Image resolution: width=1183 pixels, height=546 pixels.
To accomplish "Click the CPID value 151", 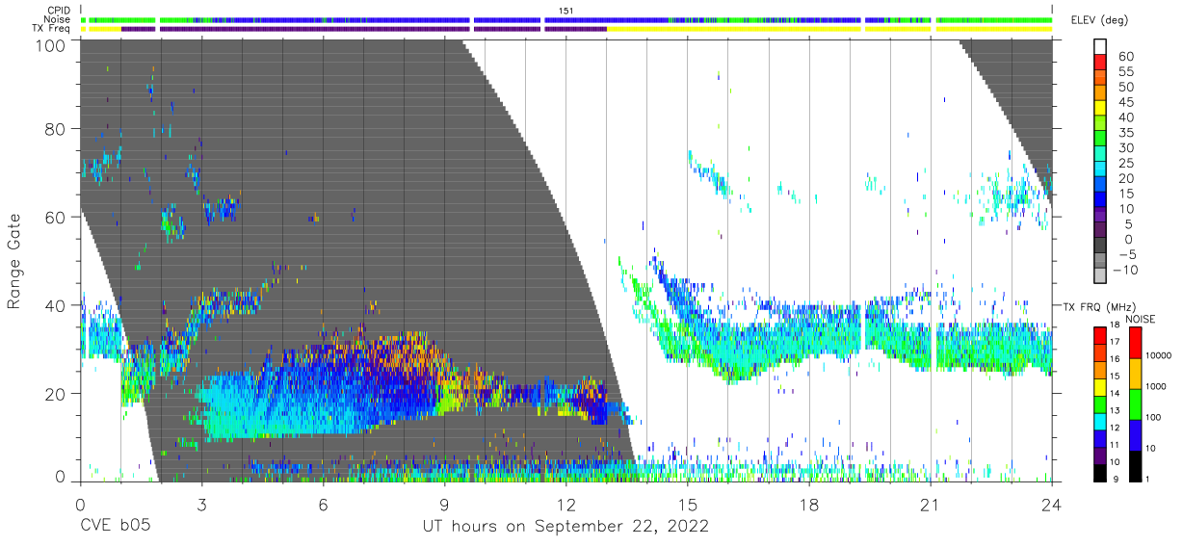I will click(566, 11).
